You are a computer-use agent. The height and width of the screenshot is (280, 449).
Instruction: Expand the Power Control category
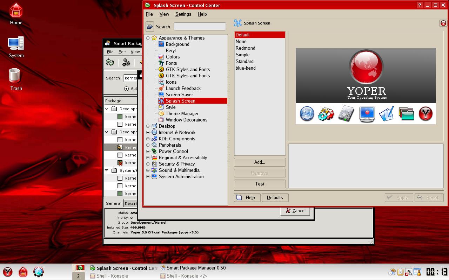click(148, 151)
